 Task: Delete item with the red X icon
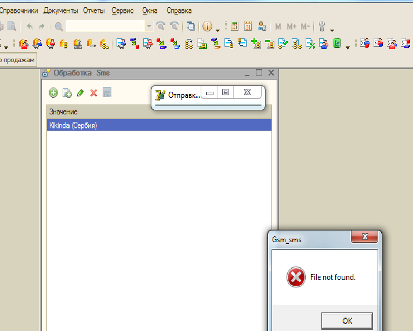pyautogui.click(x=93, y=93)
